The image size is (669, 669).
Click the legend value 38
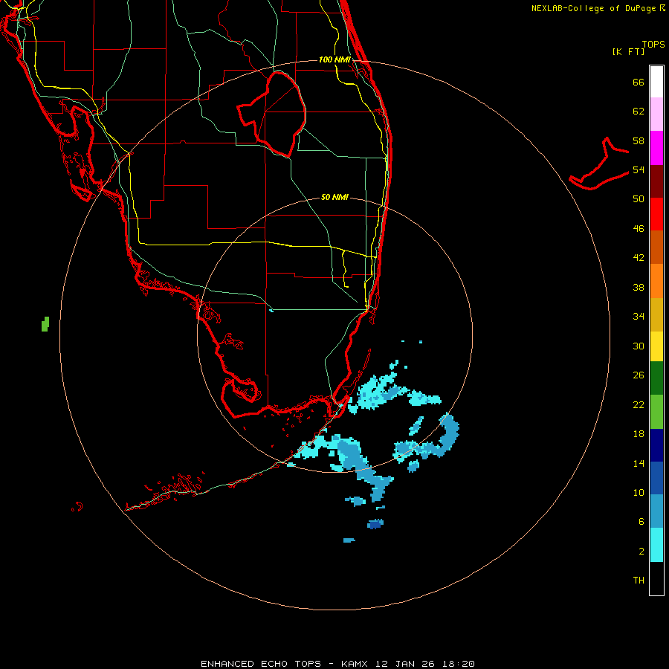639,287
